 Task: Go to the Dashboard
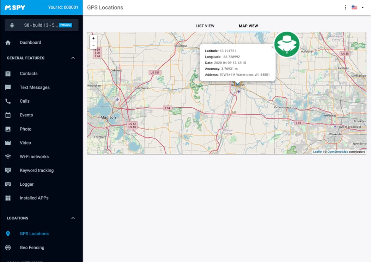(31, 42)
